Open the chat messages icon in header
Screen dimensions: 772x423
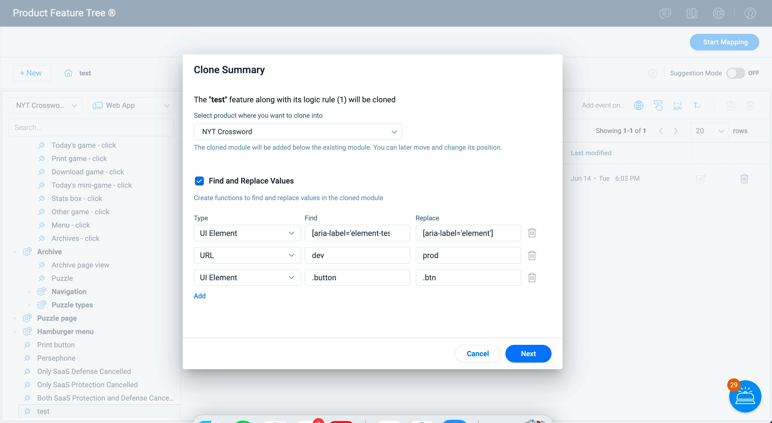[665, 14]
